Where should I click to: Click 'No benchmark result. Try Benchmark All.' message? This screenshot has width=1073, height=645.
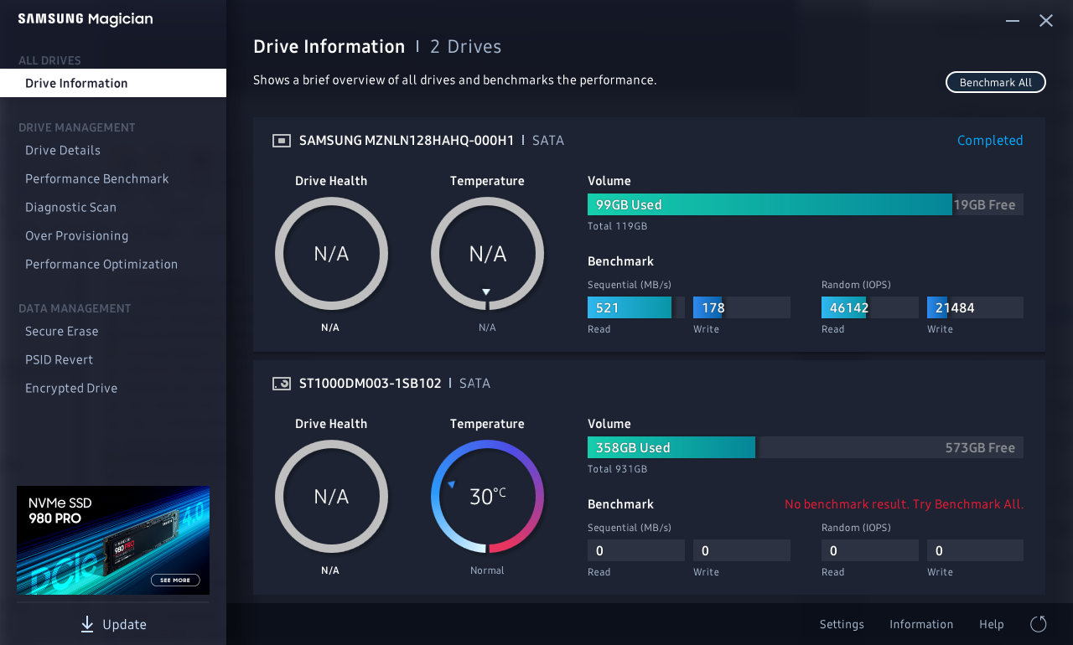click(904, 504)
